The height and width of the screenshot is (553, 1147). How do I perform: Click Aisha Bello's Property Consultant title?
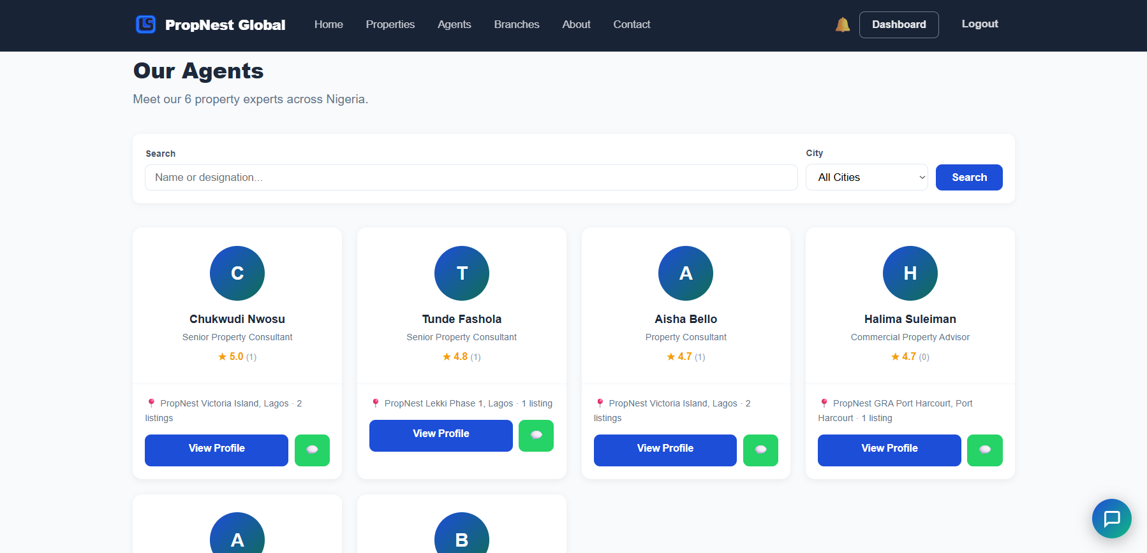(686, 337)
